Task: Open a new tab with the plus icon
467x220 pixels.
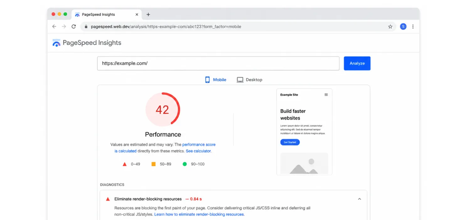Action: pos(148,14)
